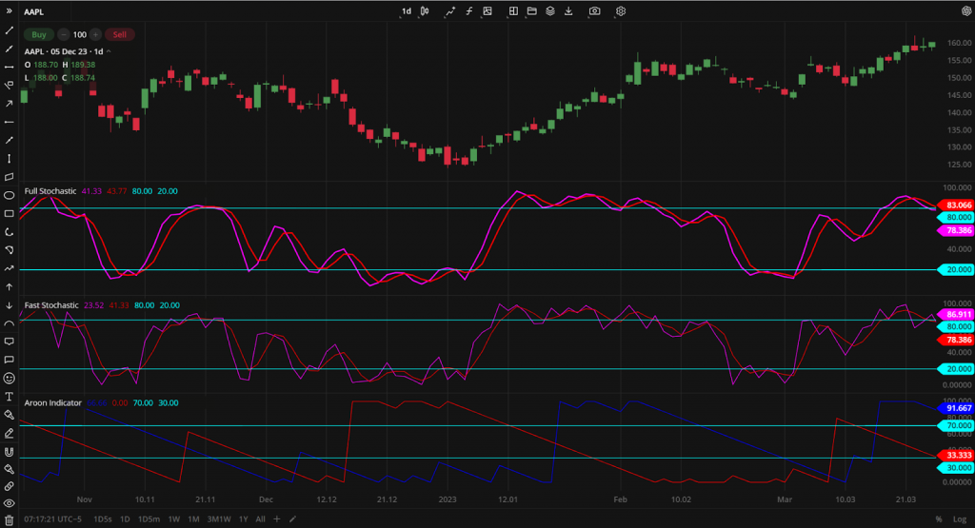Select the rectangle shape drawing tool
The width and height of the screenshot is (975, 528).
pyautogui.click(x=9, y=214)
